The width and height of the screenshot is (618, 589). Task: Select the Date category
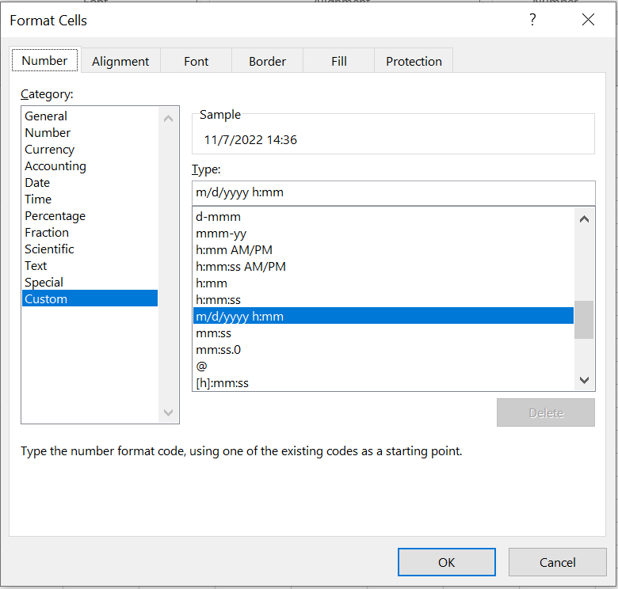37,183
